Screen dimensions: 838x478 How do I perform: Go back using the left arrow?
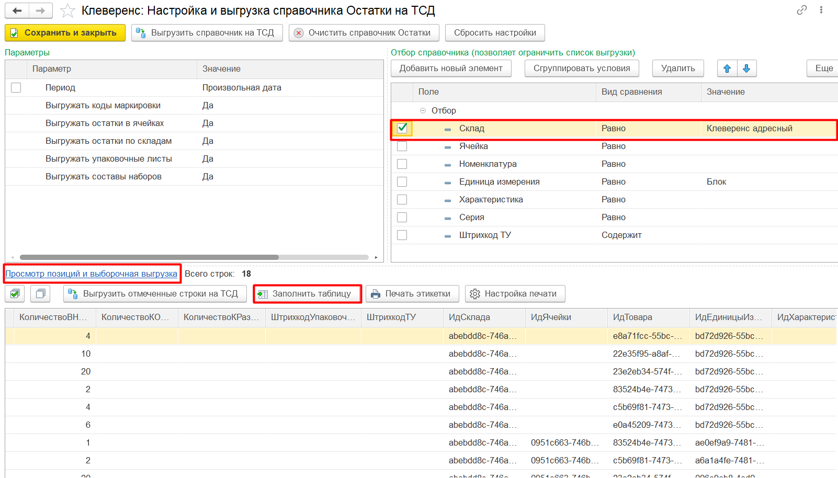17,10
